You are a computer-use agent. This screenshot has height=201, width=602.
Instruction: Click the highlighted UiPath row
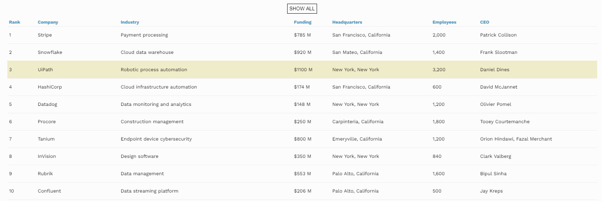pos(302,70)
